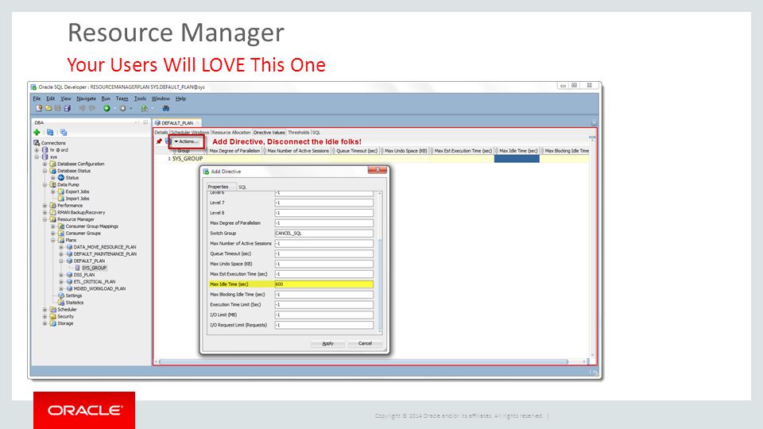Expand the DATA_MOVE_RESOURCE_PLAN node
The width and height of the screenshot is (763, 429).
pyautogui.click(x=61, y=247)
